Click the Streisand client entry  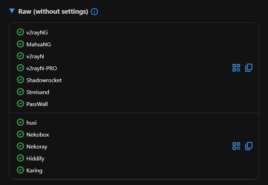[38, 92]
